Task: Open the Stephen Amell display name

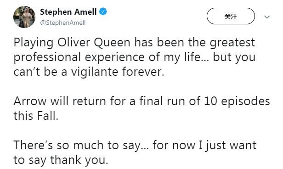Action: [x=68, y=12]
